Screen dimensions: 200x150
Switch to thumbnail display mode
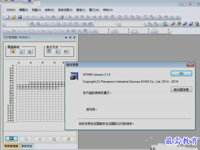click(x=66, y=51)
